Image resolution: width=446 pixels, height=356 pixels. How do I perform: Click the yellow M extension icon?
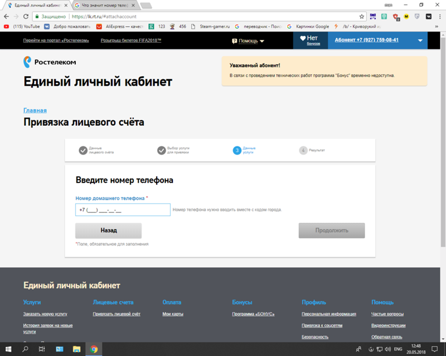[x=406, y=17]
